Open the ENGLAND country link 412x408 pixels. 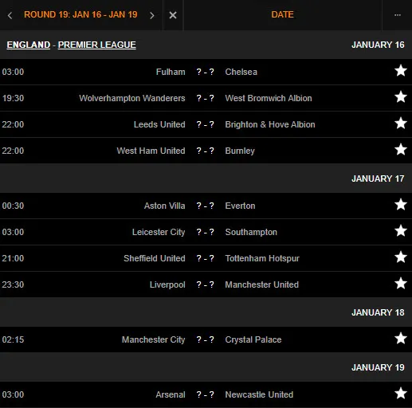click(x=29, y=45)
